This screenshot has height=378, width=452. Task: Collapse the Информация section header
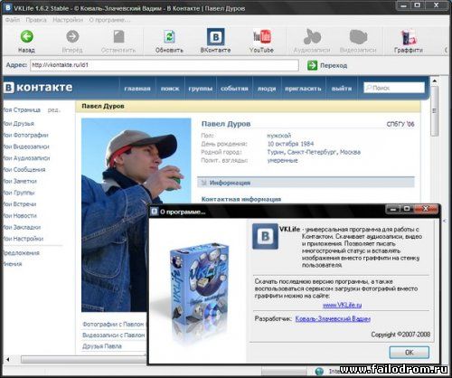306,183
